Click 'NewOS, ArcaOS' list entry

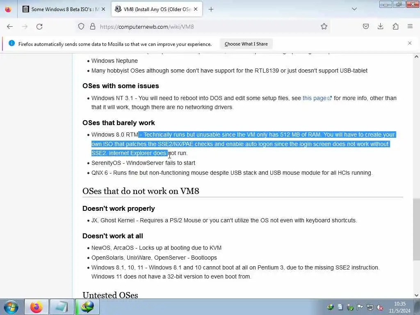(x=156, y=248)
